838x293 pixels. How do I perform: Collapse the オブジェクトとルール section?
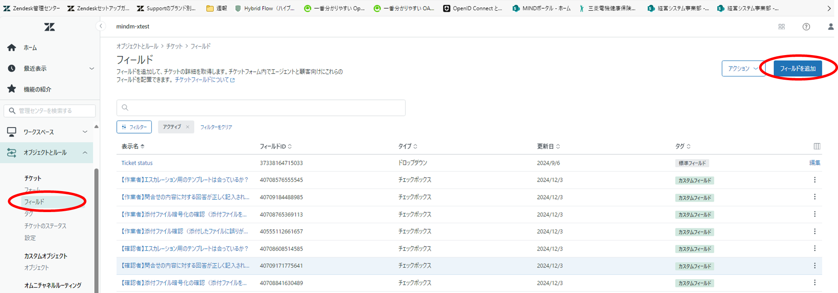(85, 153)
